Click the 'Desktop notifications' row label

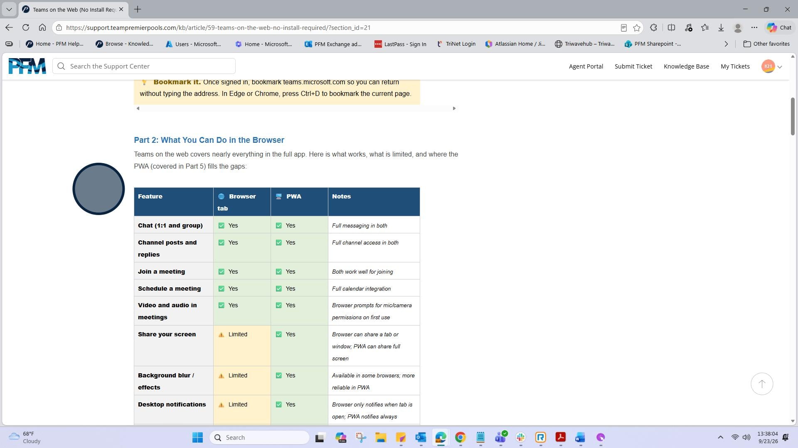[x=172, y=404]
